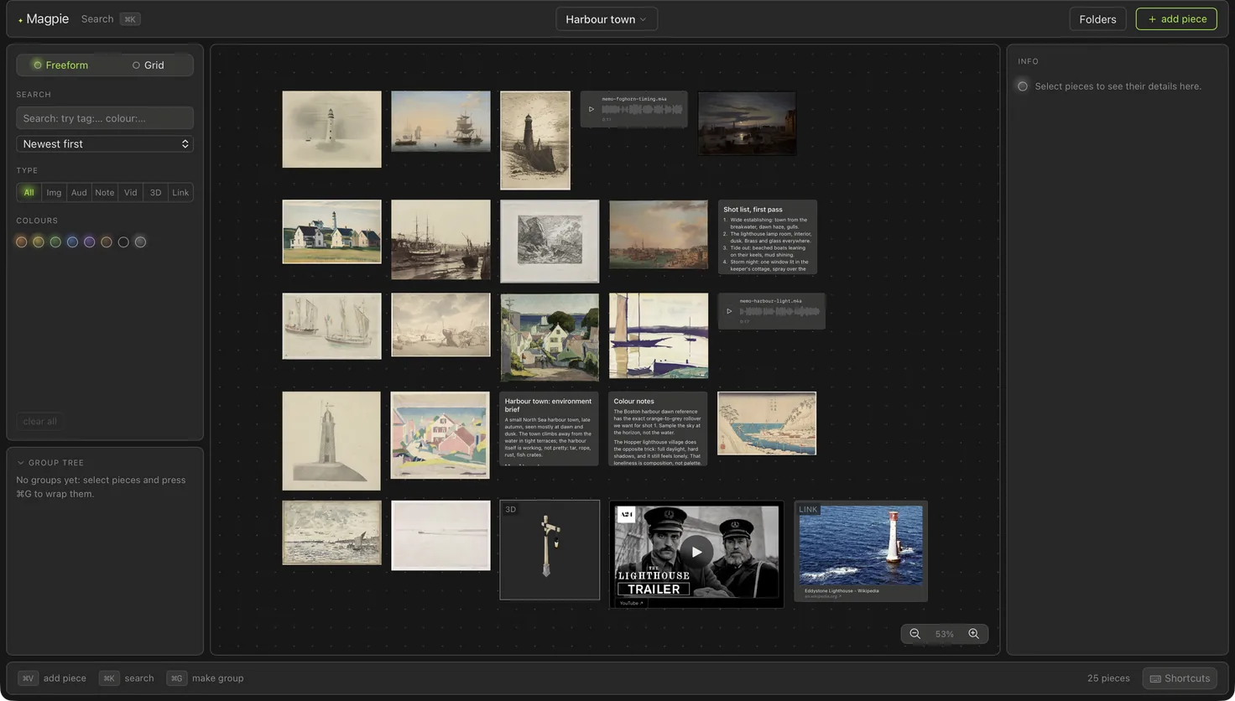Filter type by 3D
1235x701 pixels.
[x=155, y=192]
